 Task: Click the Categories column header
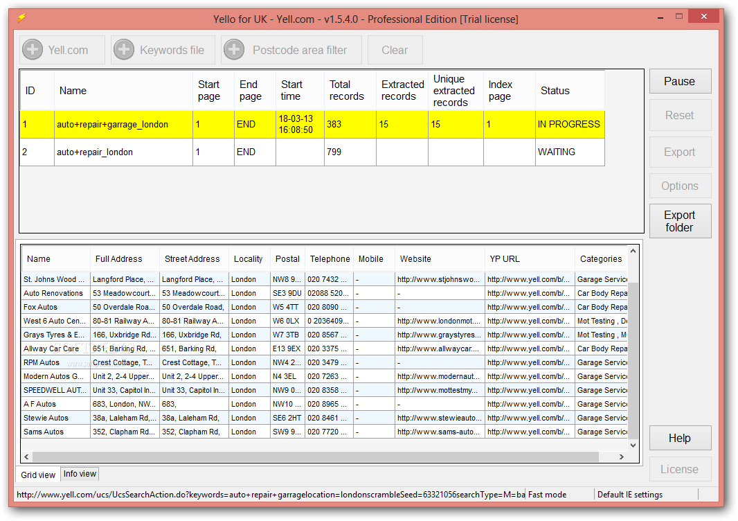tap(601, 259)
